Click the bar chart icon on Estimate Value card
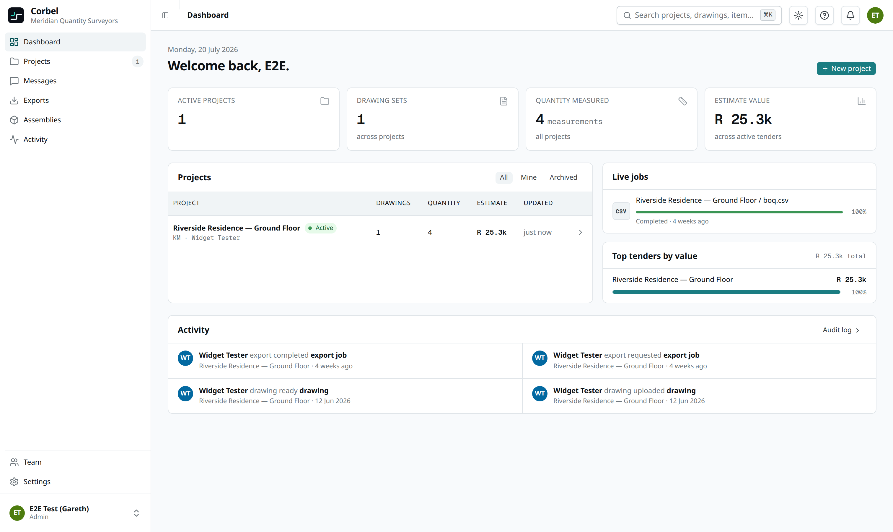Image resolution: width=893 pixels, height=532 pixels. click(x=861, y=101)
